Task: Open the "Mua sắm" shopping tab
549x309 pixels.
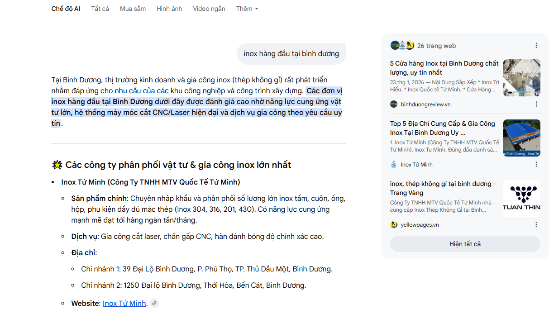Action: pos(133,9)
